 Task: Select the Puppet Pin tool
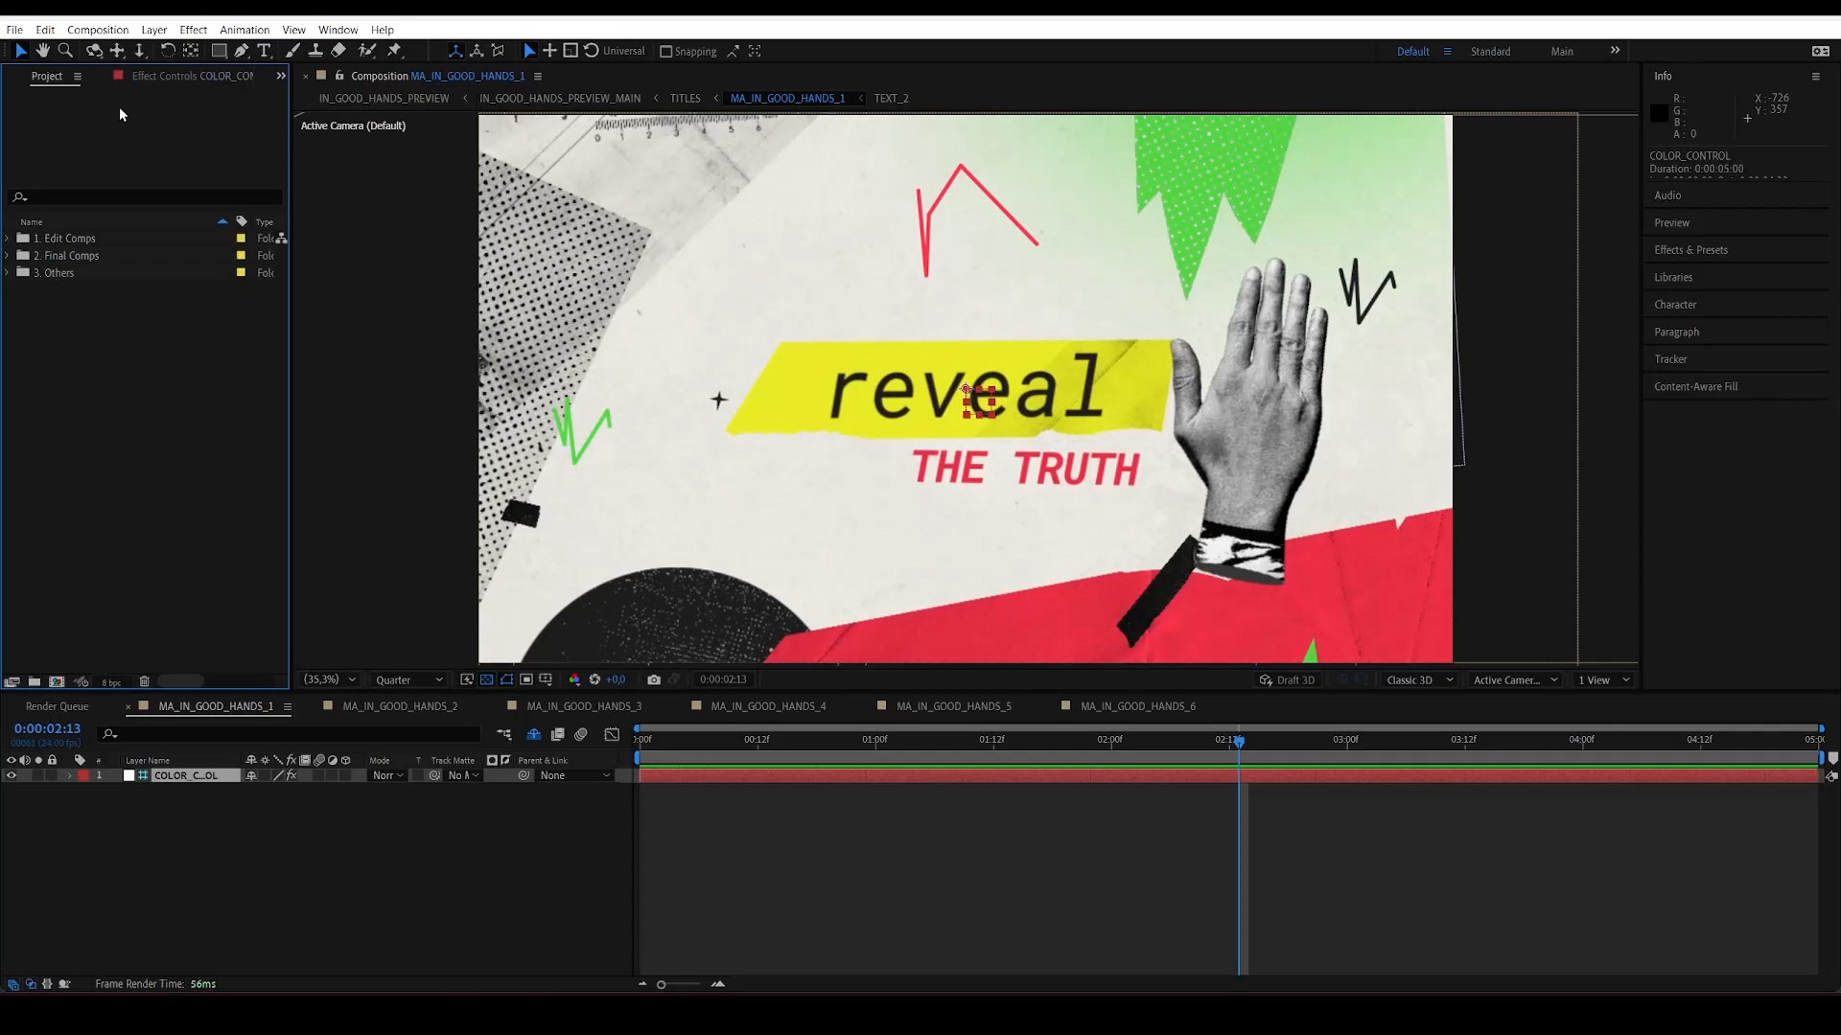[x=394, y=51]
